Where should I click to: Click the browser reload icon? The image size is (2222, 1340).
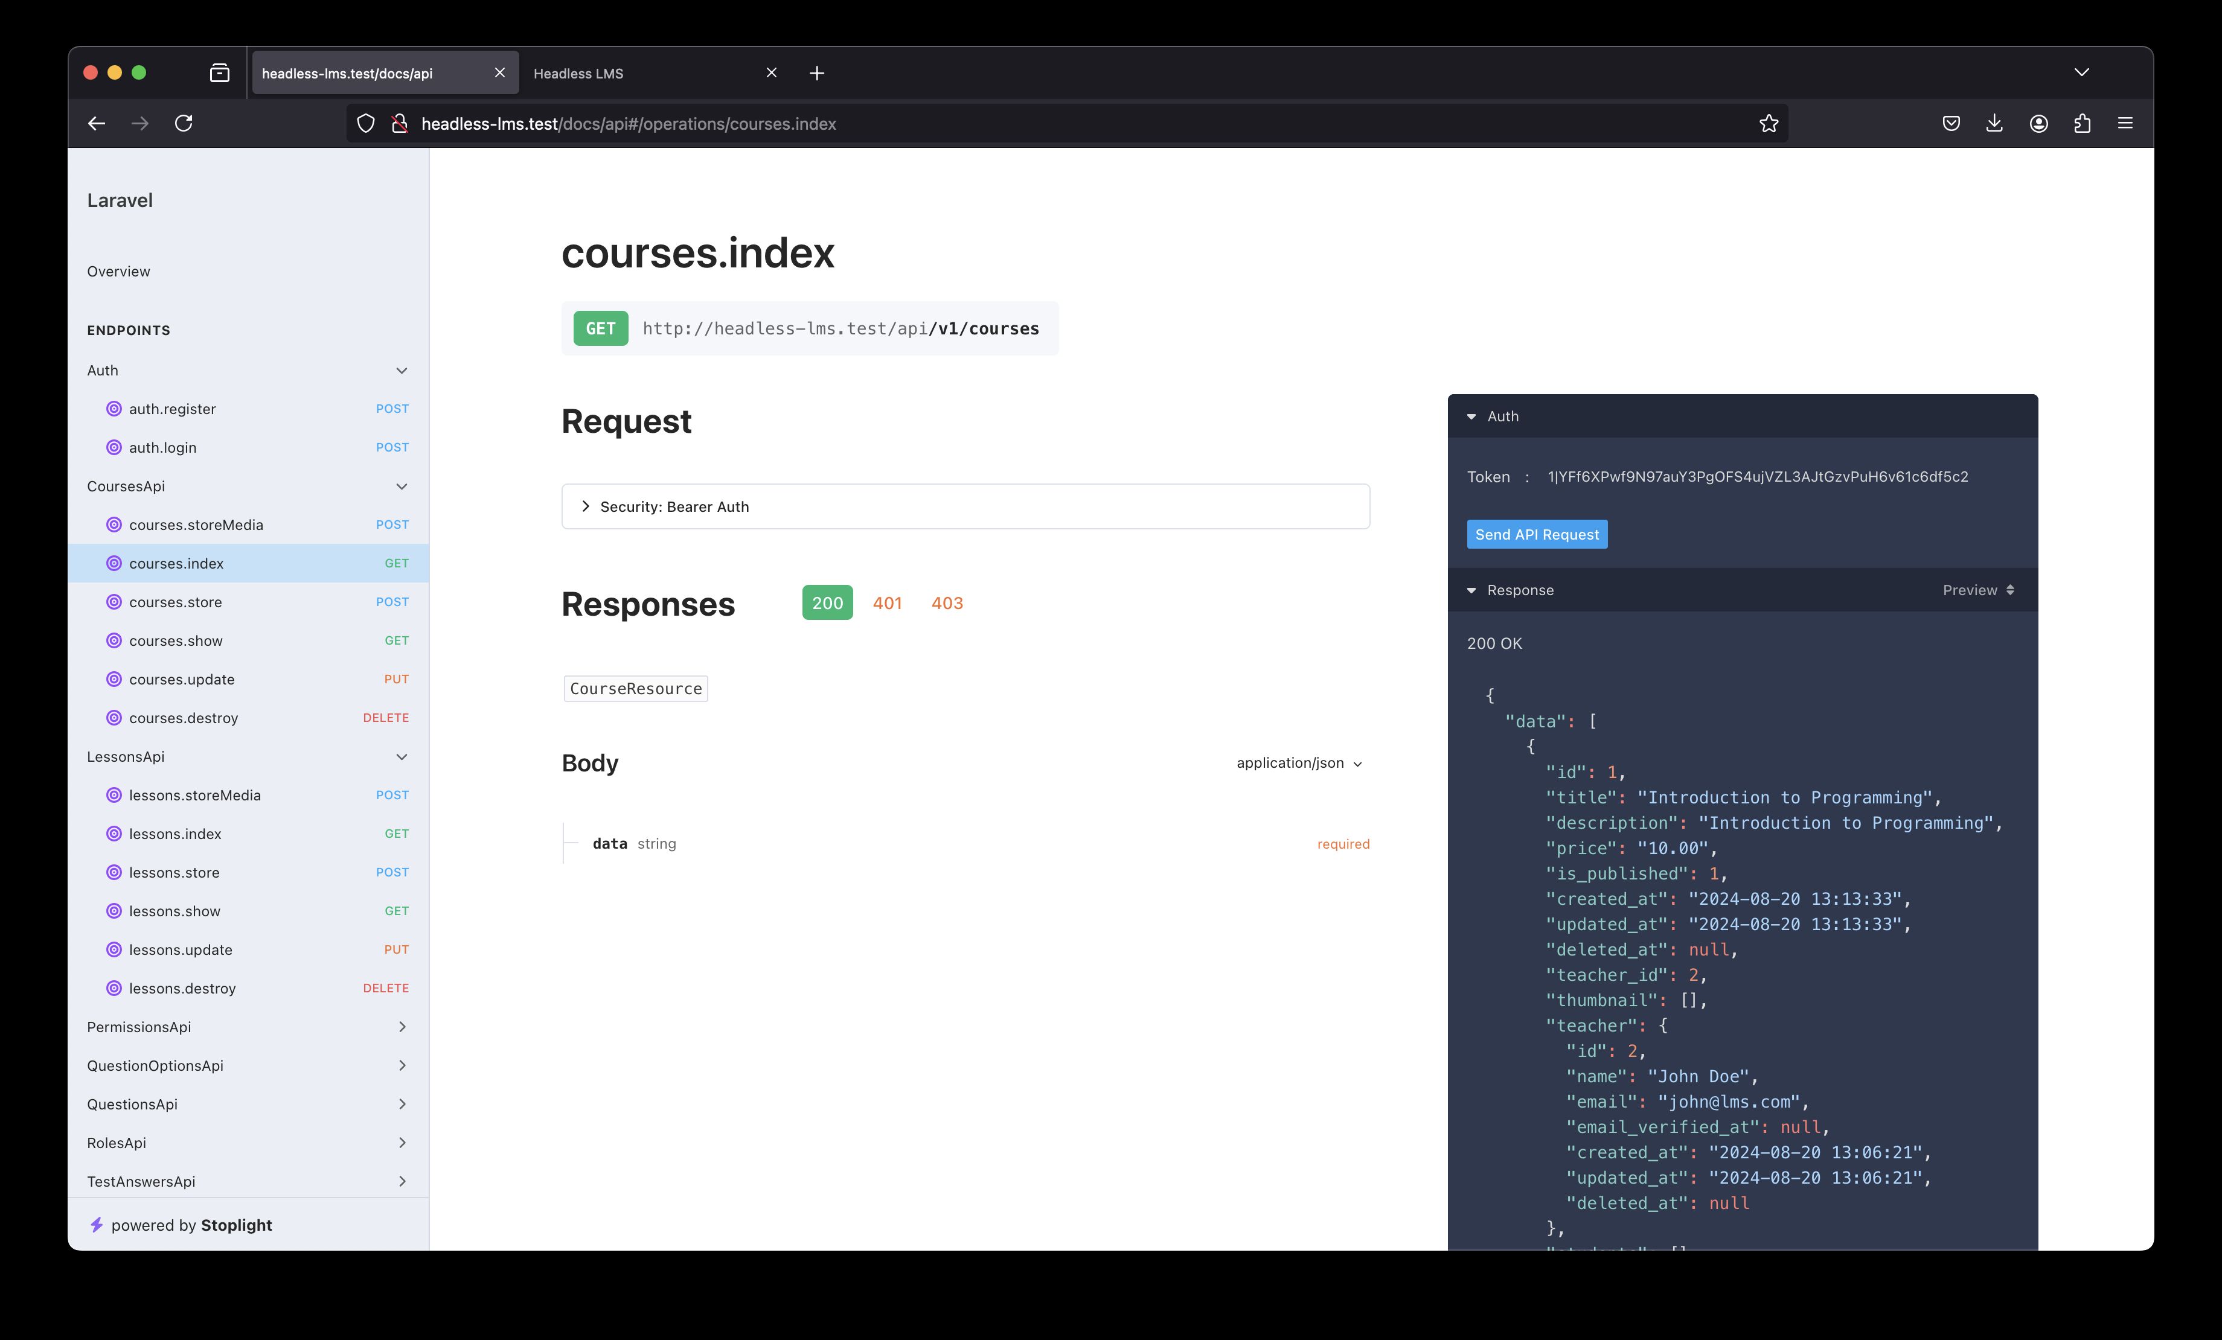[184, 124]
